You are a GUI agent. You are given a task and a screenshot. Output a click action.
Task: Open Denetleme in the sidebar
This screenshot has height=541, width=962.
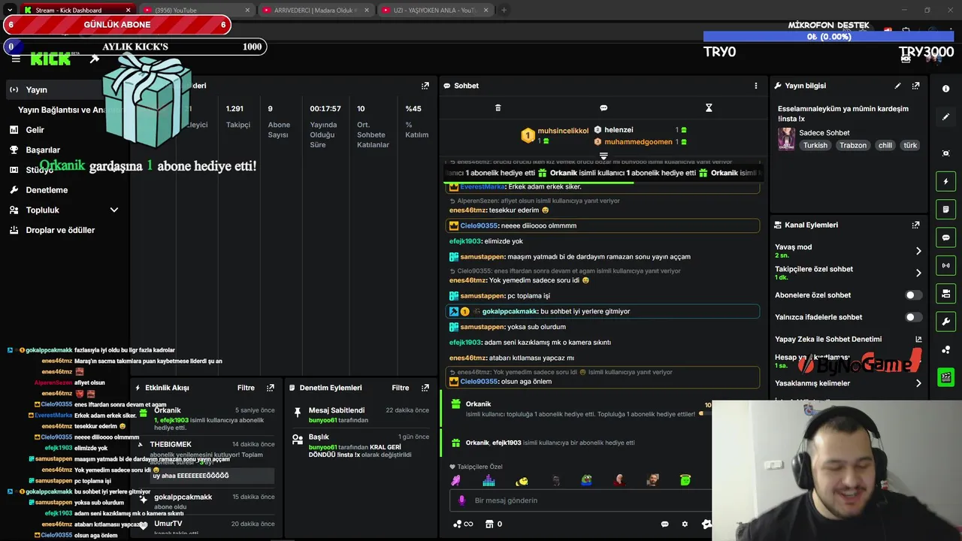[x=47, y=190]
